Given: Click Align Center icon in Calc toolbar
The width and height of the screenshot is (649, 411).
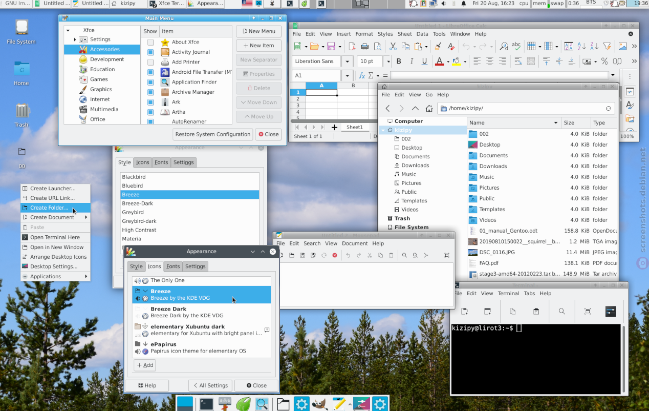Looking at the screenshot, I should coord(490,61).
